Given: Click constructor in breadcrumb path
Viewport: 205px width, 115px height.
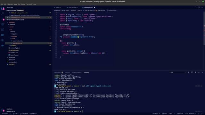Looking at the screenshot, I should coord(112,11).
